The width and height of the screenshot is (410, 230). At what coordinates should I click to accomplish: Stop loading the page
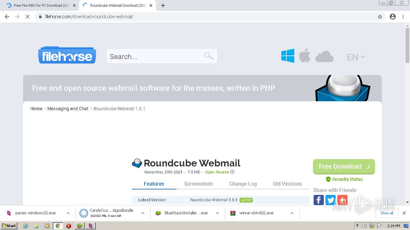tap(28, 17)
